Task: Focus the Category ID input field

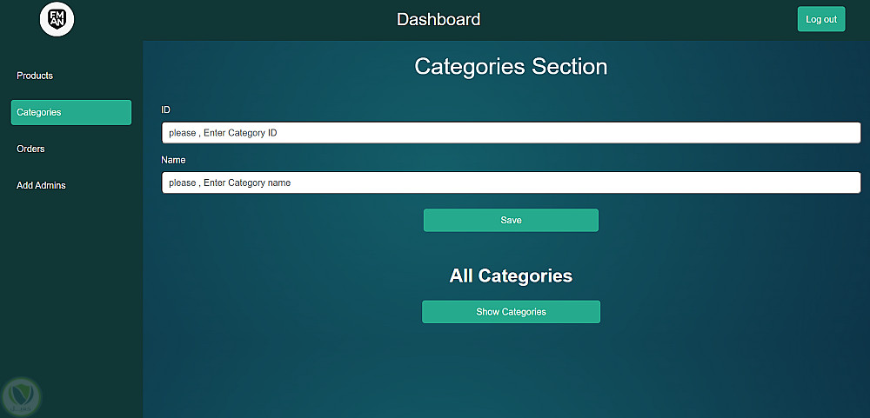Action: click(x=511, y=133)
